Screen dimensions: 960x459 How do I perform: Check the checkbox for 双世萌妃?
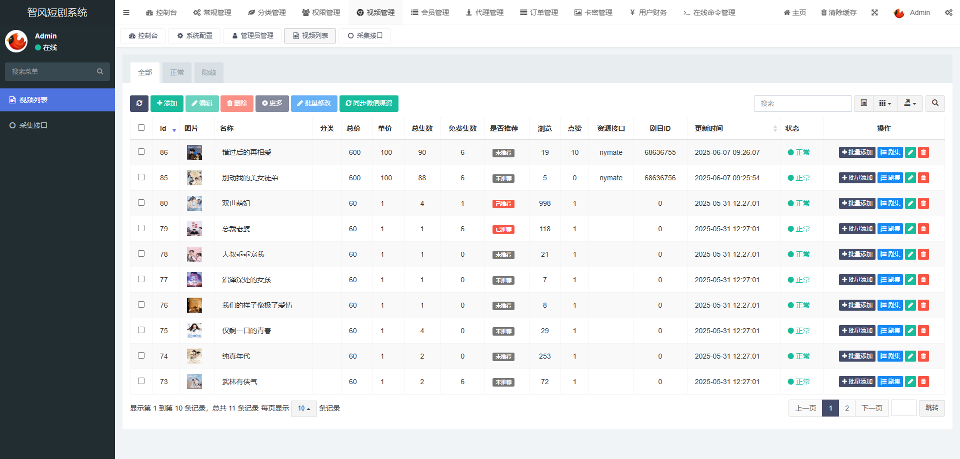tap(141, 202)
